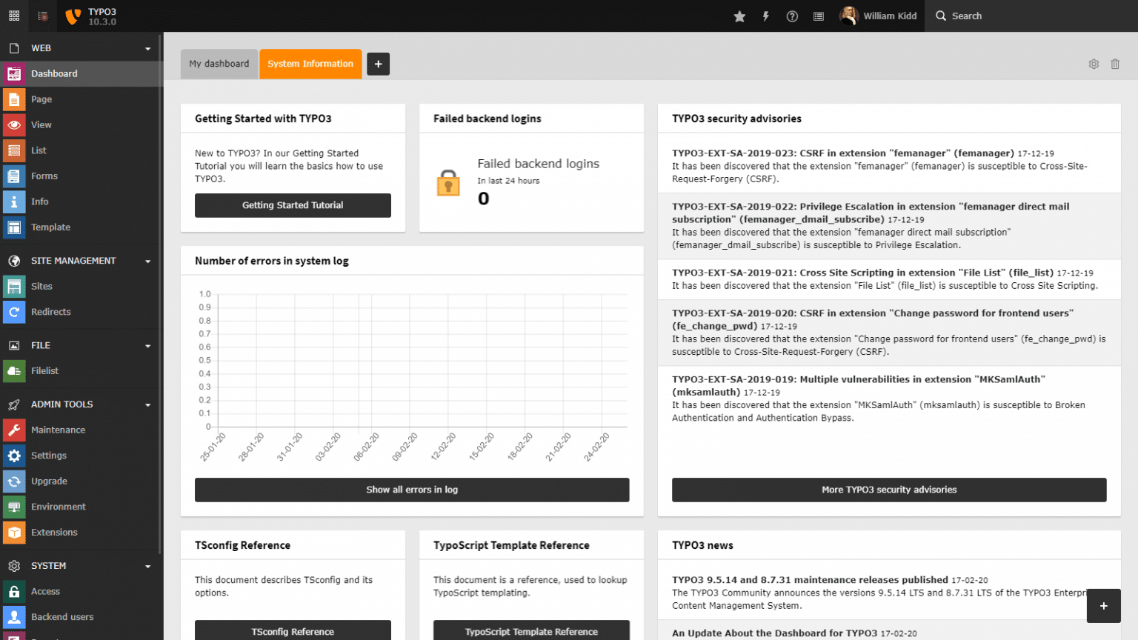Open the Environment module
The height and width of the screenshot is (640, 1138).
(58, 506)
